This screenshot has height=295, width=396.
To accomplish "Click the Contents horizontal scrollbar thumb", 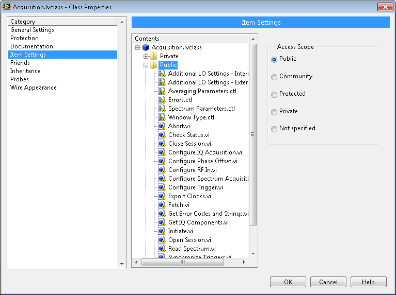I will pos(182,262).
